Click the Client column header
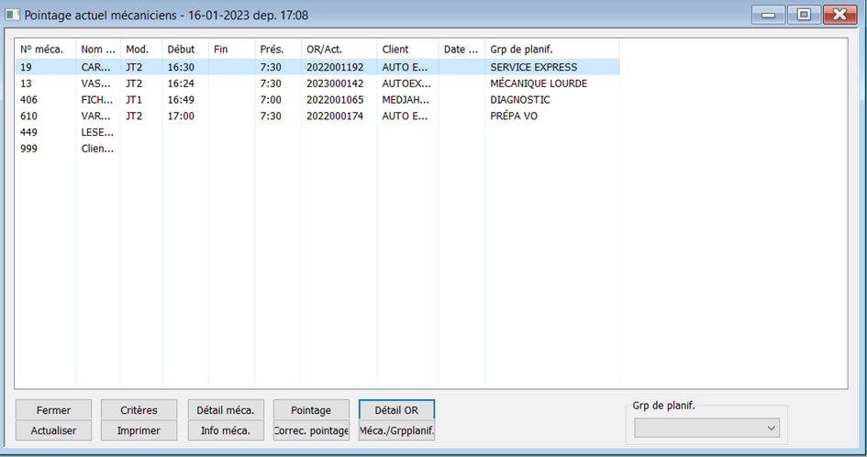The width and height of the screenshot is (867, 457). pyautogui.click(x=407, y=50)
